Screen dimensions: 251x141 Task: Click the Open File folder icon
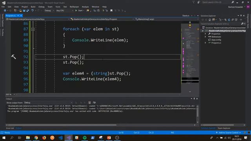(20, 11)
